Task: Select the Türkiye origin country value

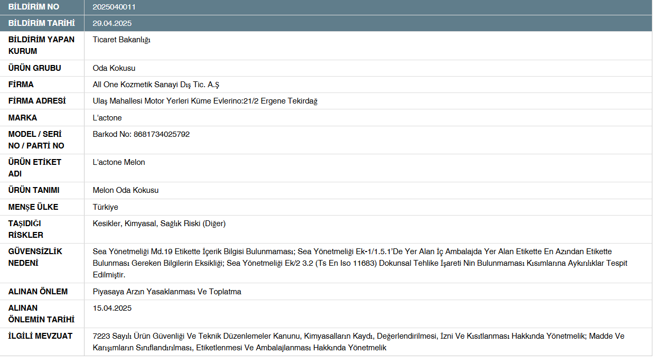Action: [106, 207]
